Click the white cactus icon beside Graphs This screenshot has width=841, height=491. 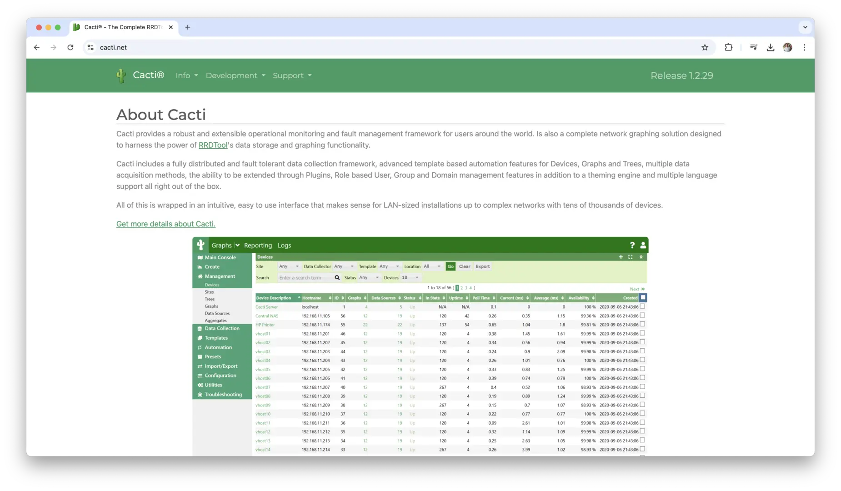point(200,245)
